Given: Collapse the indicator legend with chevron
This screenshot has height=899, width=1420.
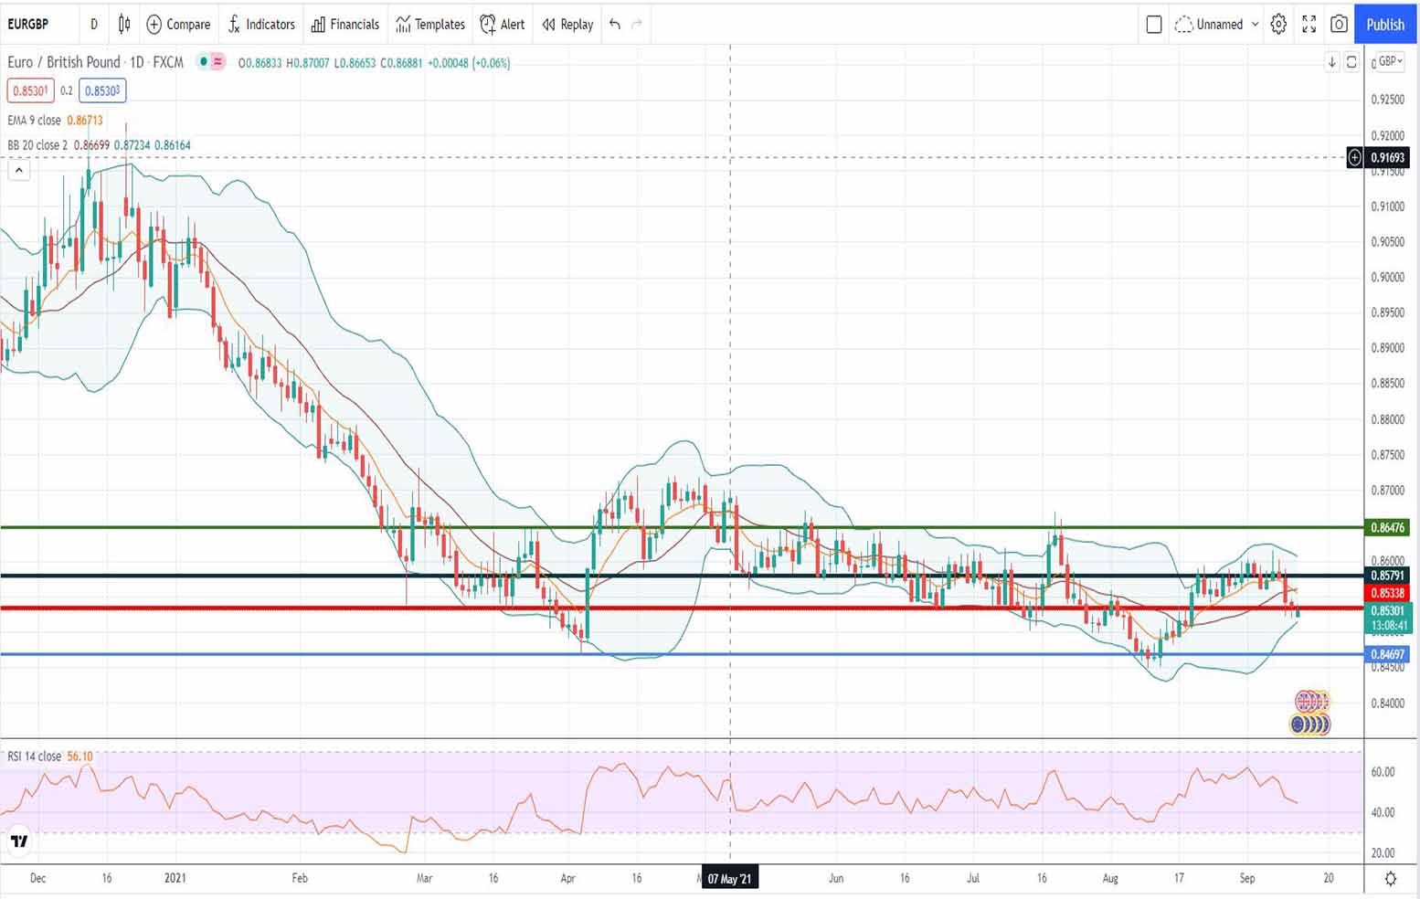Looking at the screenshot, I should (18, 170).
